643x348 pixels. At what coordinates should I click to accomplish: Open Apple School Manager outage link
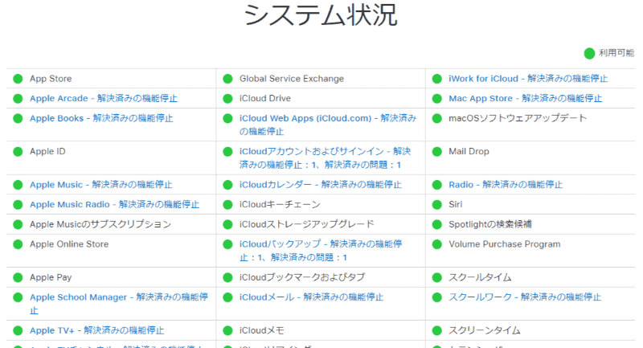tap(119, 304)
